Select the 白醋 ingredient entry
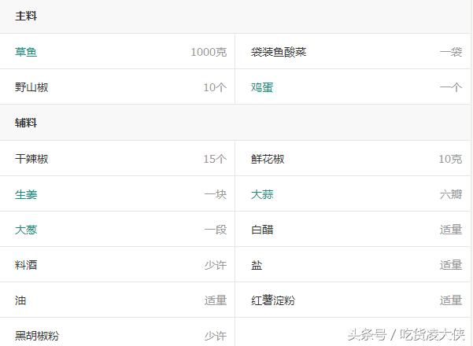 (262, 230)
